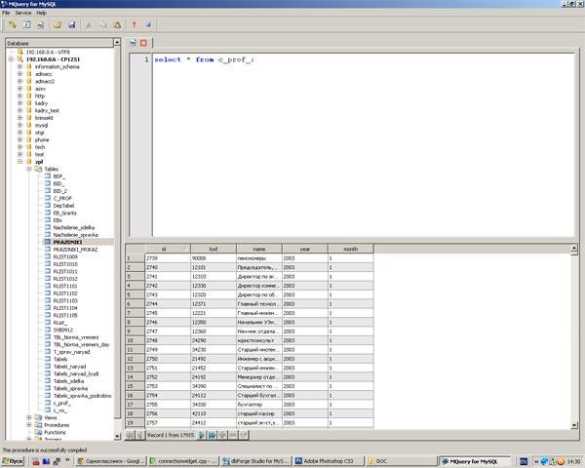Select the Tabels_spravka_podrobno table
This screenshot has height=468, width=585.
pos(82,395)
